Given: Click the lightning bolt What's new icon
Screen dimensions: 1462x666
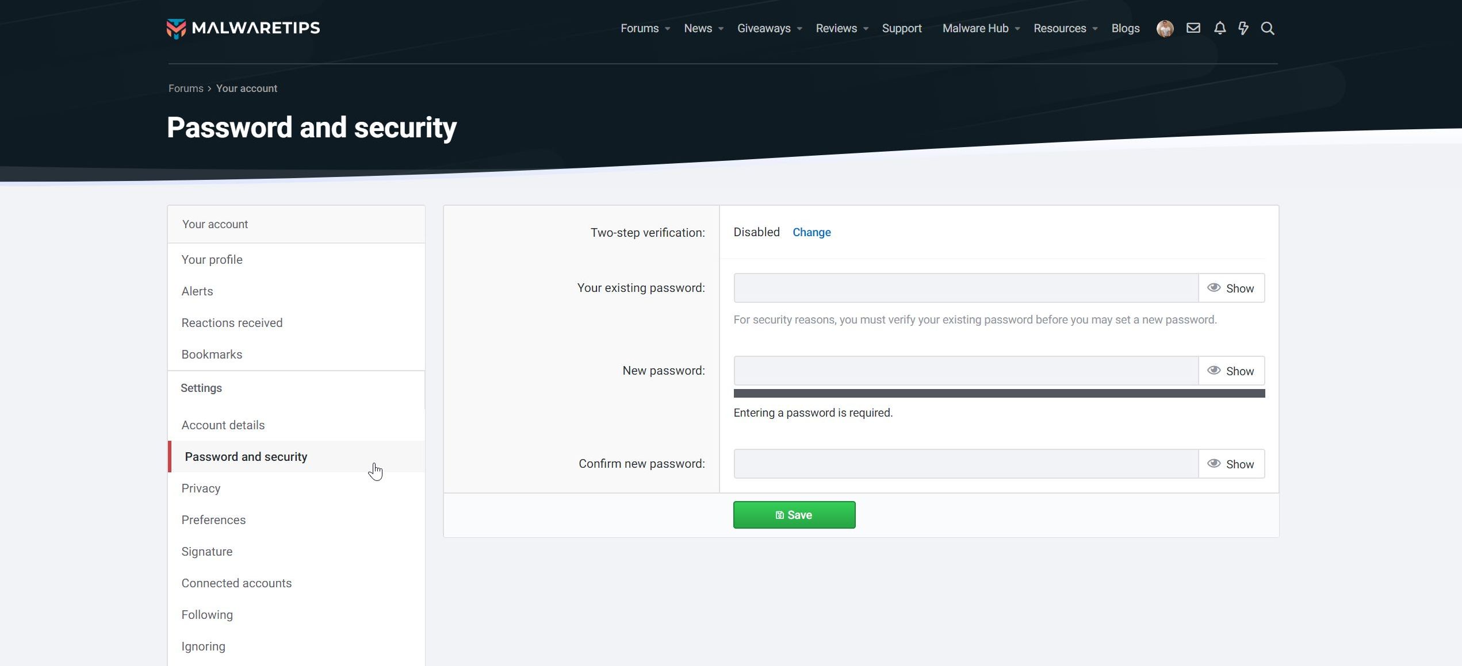Looking at the screenshot, I should pyautogui.click(x=1243, y=28).
